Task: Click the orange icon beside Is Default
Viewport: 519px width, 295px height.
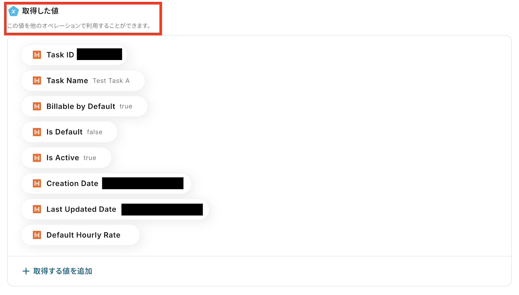Action: point(37,132)
